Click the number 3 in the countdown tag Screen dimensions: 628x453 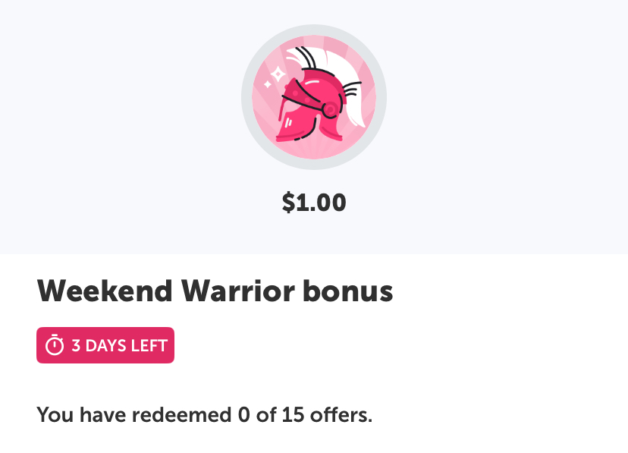[76, 346]
